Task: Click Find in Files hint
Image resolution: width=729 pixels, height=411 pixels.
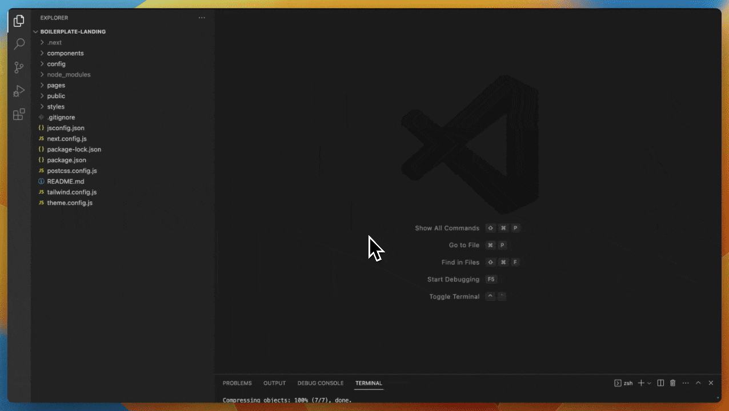Action: [460, 263]
